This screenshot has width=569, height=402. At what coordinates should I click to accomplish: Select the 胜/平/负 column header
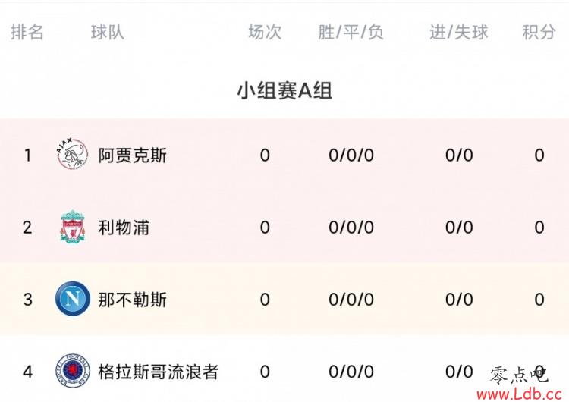pyautogui.click(x=351, y=33)
